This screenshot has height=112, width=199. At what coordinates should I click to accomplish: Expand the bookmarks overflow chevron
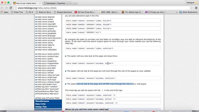(x=177, y=12)
